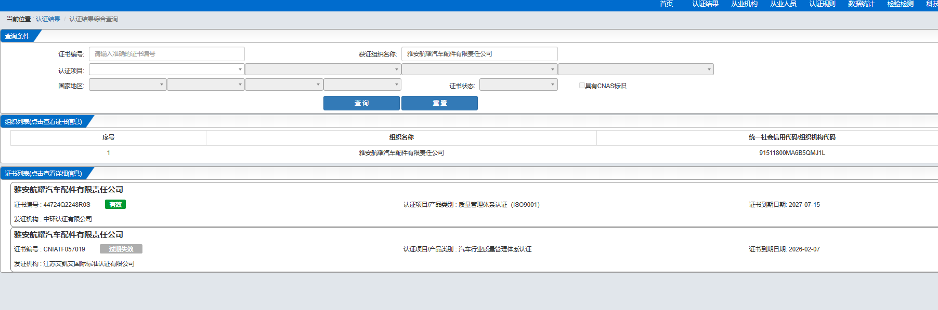Focus the 证书编号 input field
Screen dimensions: 938x310
167,54
